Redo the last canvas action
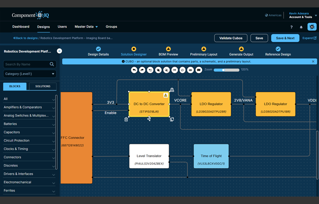Image resolution: width=319 pixels, height=204 pixels. coord(142,70)
